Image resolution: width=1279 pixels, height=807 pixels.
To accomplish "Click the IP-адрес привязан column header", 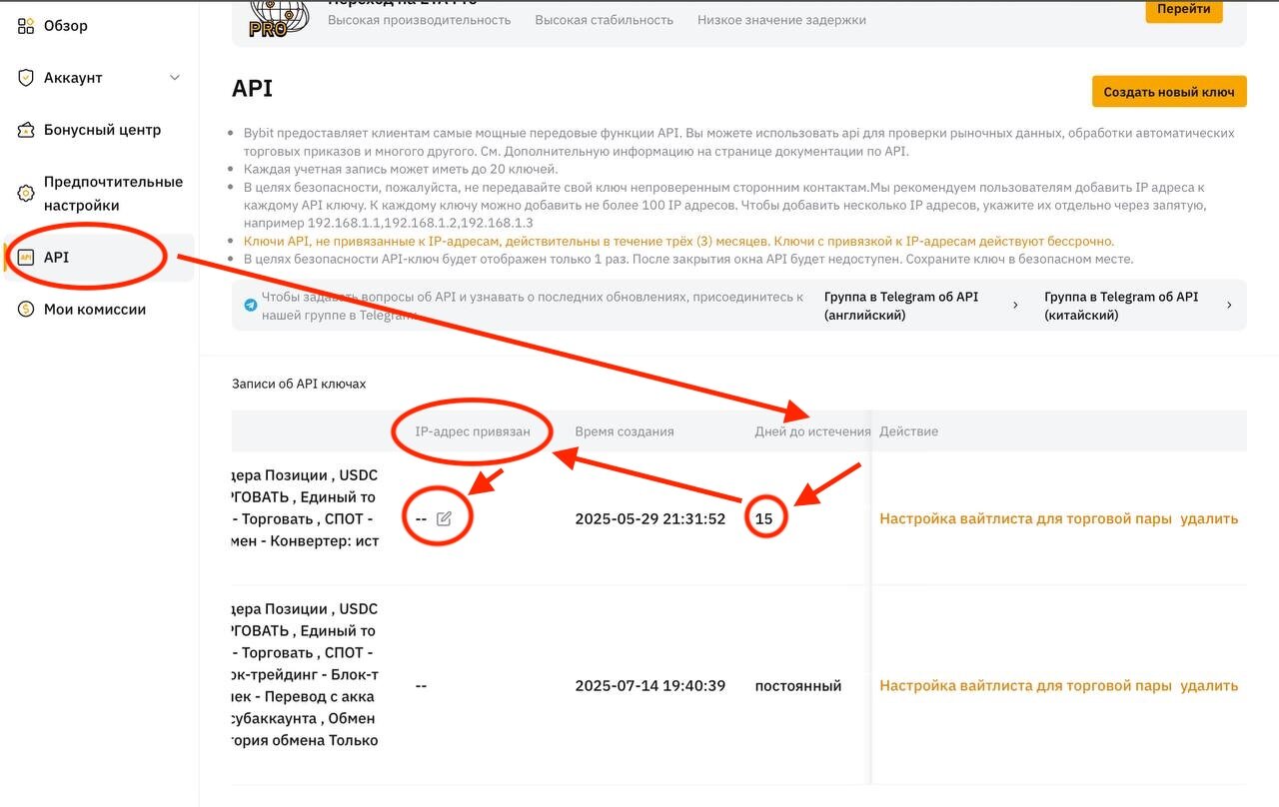I will (472, 431).
